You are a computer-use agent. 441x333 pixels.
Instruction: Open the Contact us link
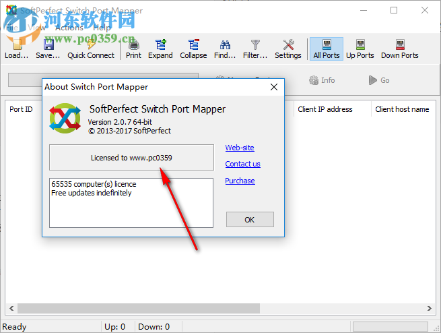(243, 164)
